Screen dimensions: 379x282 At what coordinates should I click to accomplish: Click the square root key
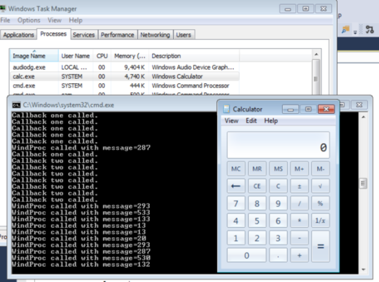point(321,186)
